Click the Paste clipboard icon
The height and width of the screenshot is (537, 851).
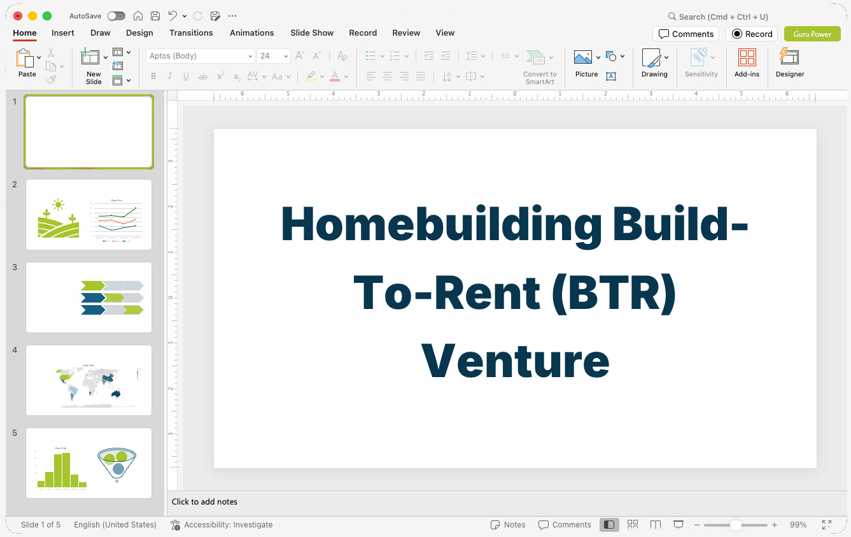click(x=25, y=58)
